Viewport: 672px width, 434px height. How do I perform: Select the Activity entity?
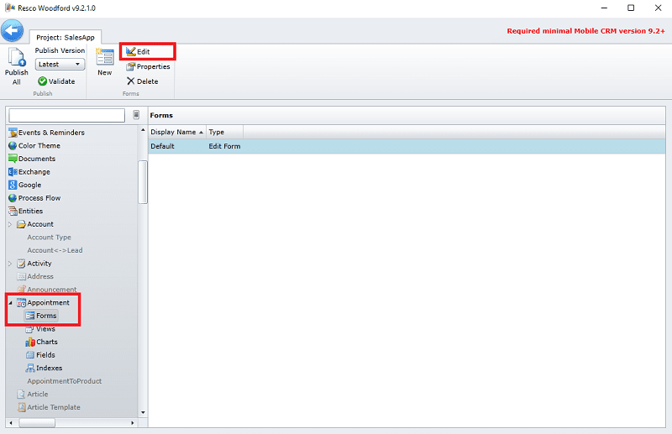pyautogui.click(x=34, y=264)
